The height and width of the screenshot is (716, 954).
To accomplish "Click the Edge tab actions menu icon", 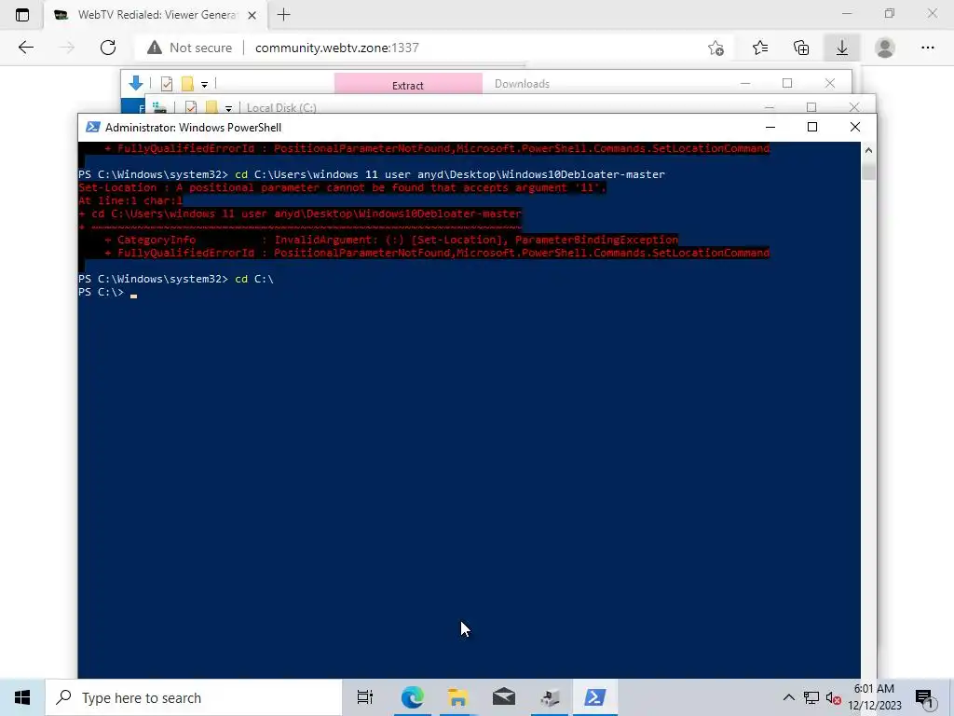I will coord(22,15).
